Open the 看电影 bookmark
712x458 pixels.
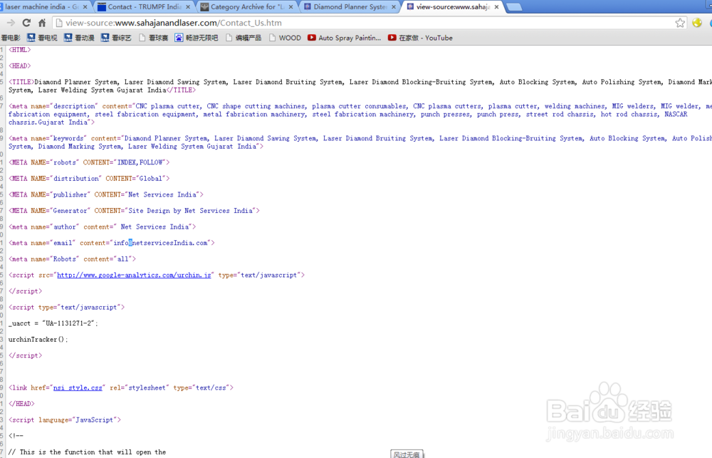(x=11, y=38)
